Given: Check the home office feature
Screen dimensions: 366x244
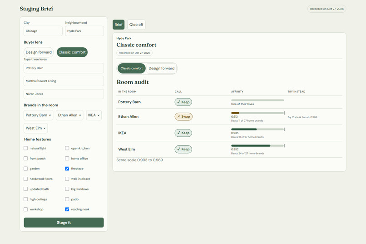Looking at the screenshot, I should [67, 158].
